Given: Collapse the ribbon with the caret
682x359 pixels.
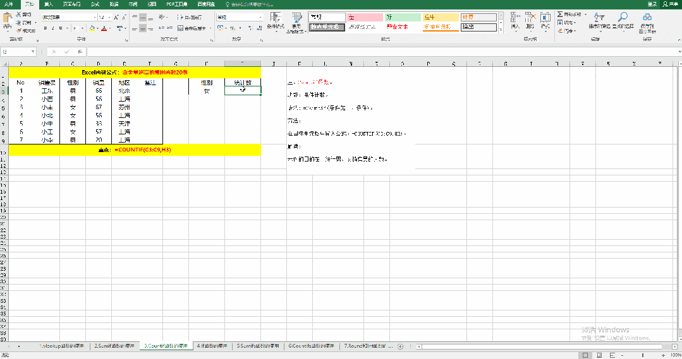Looking at the screenshot, I should tap(679, 40).
